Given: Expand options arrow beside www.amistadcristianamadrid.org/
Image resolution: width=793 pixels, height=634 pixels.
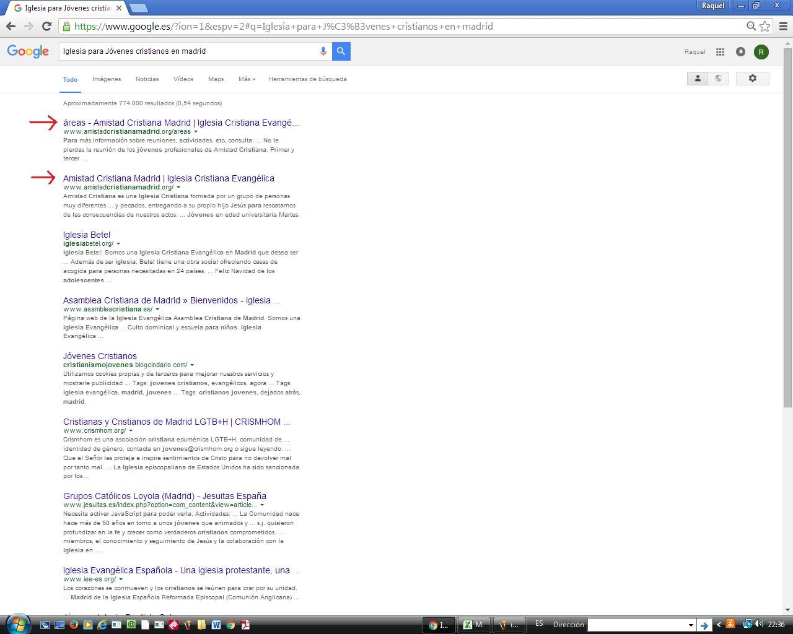Looking at the screenshot, I should click(x=178, y=187).
